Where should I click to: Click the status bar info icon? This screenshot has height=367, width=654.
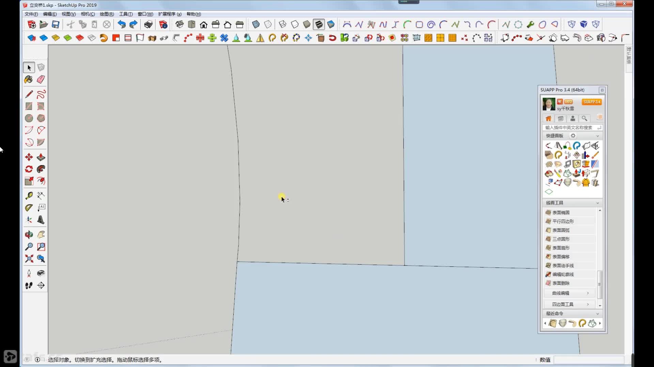point(37,360)
